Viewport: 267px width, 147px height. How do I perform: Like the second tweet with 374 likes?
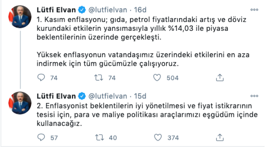coord(158,137)
